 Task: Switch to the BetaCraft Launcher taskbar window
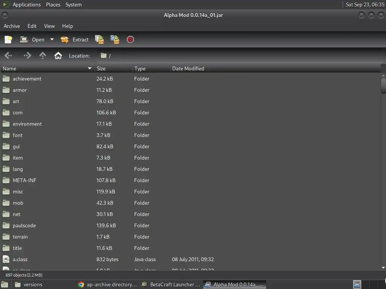tap(172, 284)
